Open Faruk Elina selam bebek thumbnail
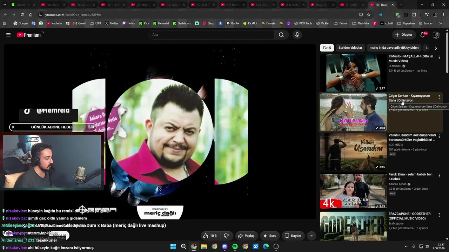The height and width of the screenshot is (252, 449). 353,191
